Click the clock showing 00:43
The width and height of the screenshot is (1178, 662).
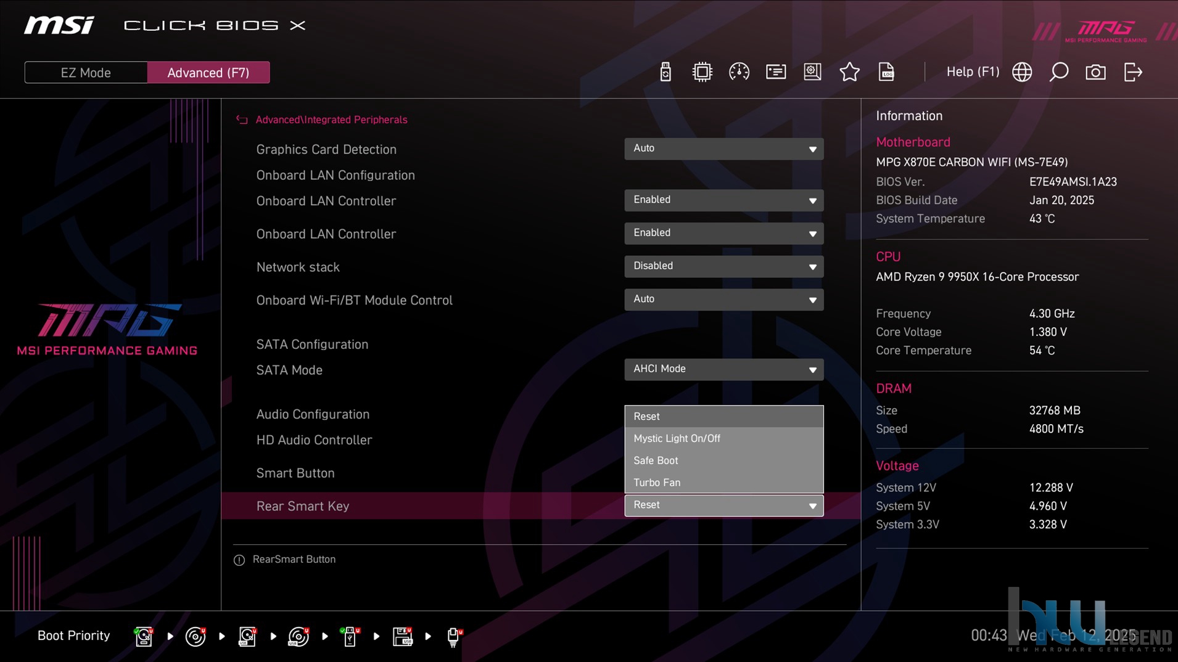[x=989, y=635]
